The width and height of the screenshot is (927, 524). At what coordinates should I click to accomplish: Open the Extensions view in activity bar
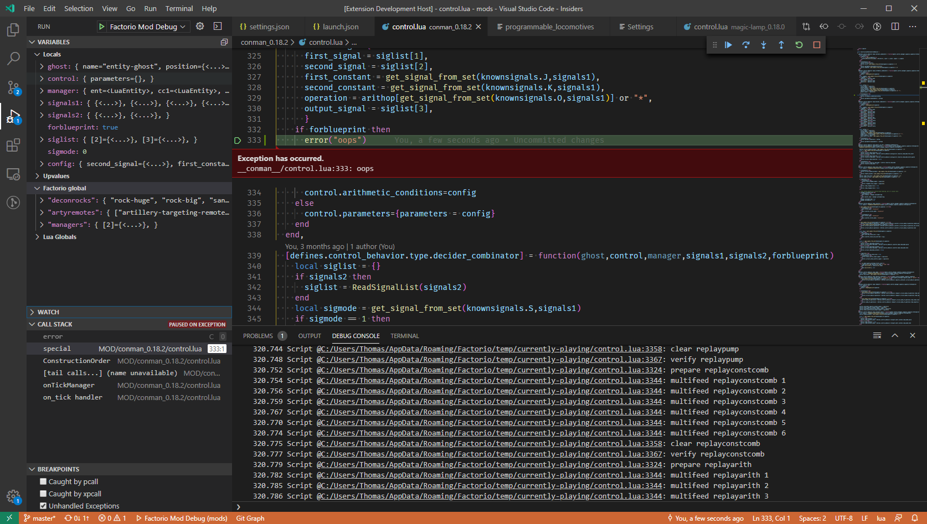13,146
